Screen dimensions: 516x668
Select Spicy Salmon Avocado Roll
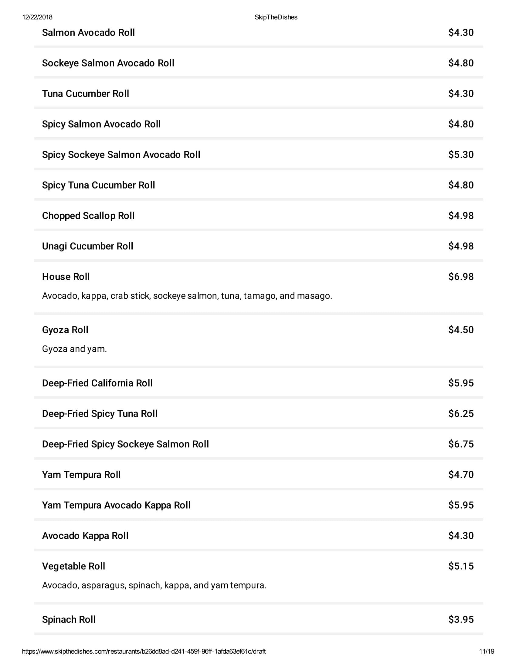101,124
